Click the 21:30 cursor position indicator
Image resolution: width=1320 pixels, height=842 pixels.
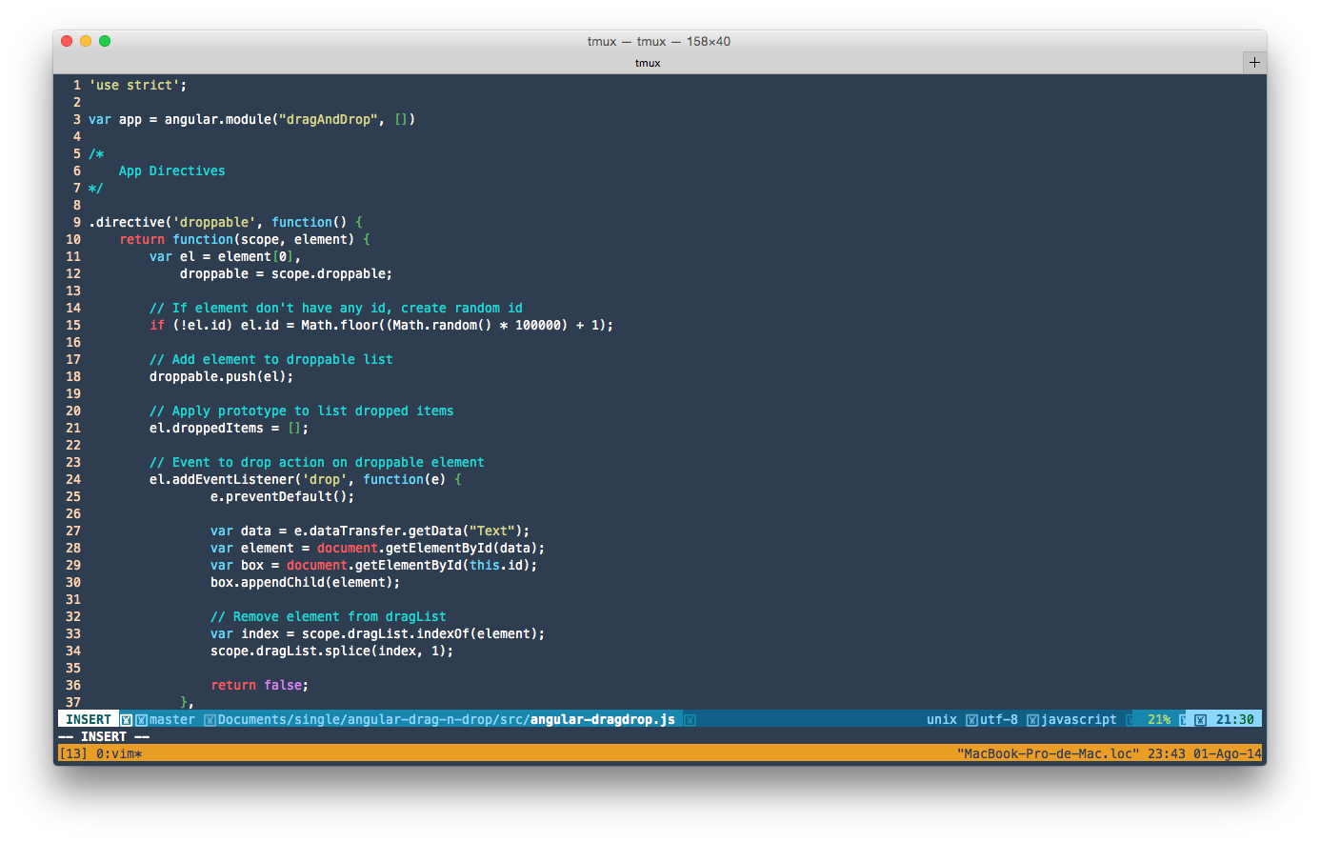pos(1235,719)
